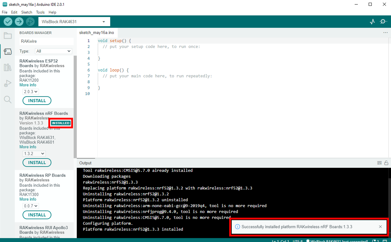
Task: Open the Sketch menu
Action: pos(27,12)
